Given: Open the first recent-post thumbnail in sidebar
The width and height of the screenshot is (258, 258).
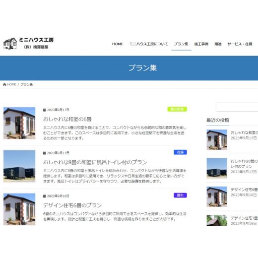Looking at the screenshot, I should 217,140.
